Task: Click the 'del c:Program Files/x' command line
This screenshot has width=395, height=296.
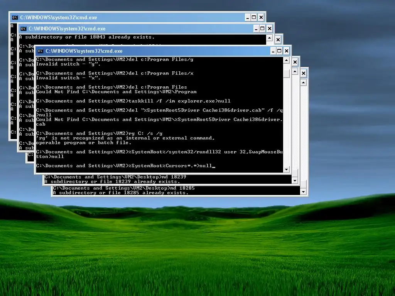Action: [x=115, y=74]
